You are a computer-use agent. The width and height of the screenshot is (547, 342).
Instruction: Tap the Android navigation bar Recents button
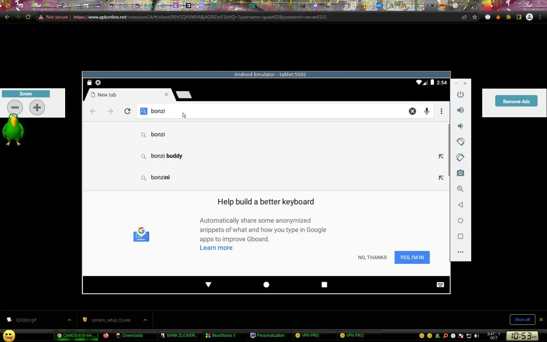[324, 285]
